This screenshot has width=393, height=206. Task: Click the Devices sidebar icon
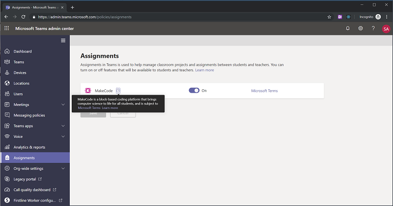(7, 73)
